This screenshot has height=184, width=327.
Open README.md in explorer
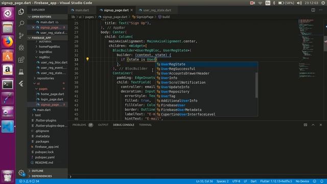[44, 163]
